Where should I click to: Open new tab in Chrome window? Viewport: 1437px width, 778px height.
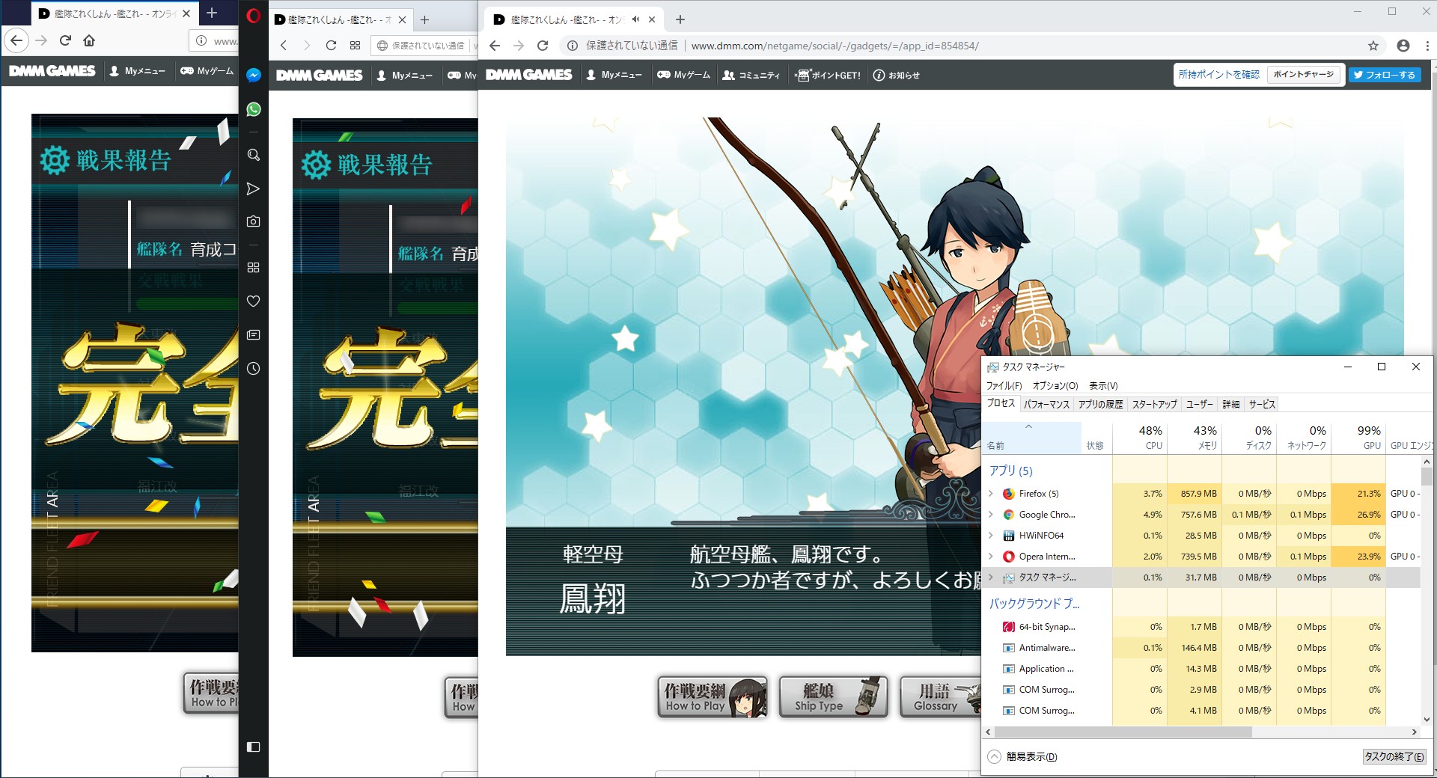click(x=680, y=19)
